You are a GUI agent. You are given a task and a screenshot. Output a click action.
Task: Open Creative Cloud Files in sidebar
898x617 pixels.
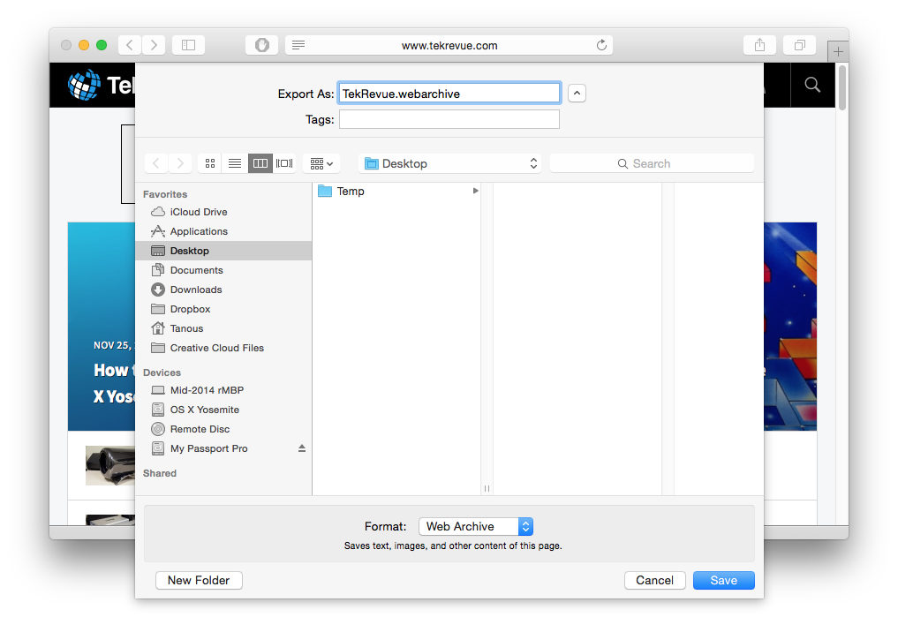(224, 348)
